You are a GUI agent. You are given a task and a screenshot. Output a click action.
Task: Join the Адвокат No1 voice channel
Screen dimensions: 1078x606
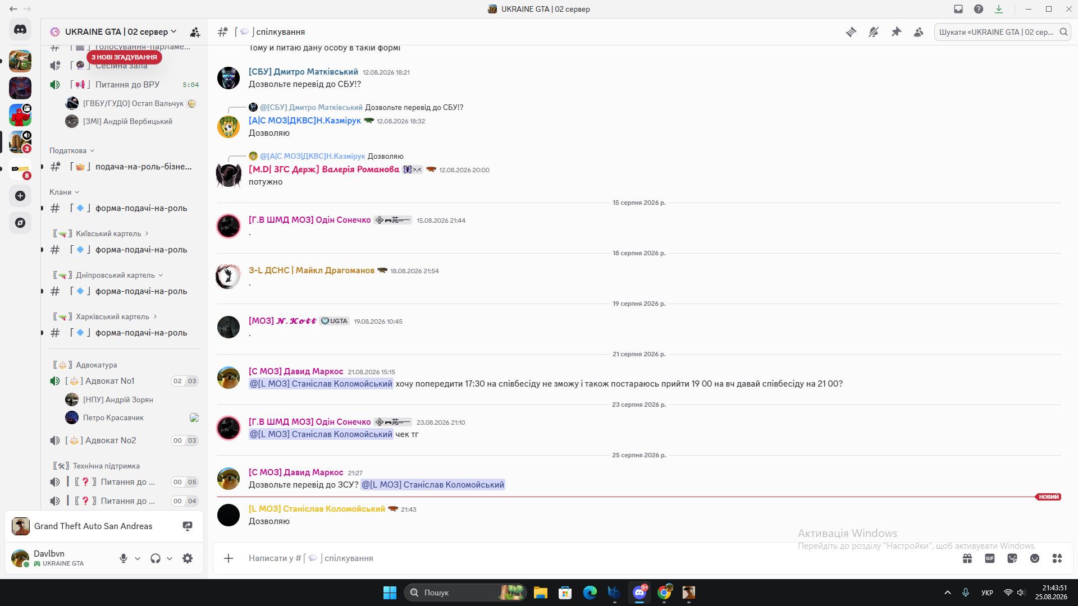[124, 381]
